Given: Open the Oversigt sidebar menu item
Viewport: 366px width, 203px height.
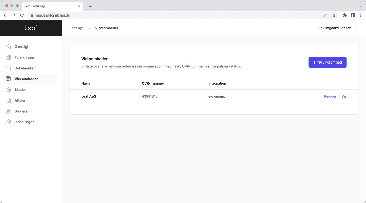Looking at the screenshot, I should tap(31, 47).
